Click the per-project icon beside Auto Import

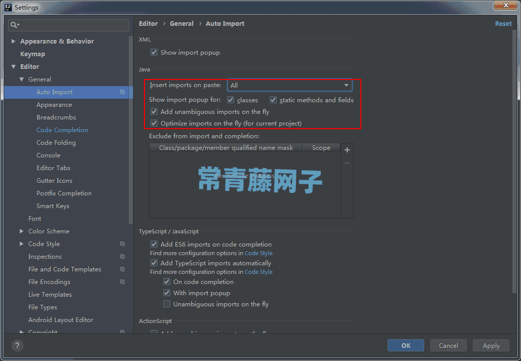122,92
